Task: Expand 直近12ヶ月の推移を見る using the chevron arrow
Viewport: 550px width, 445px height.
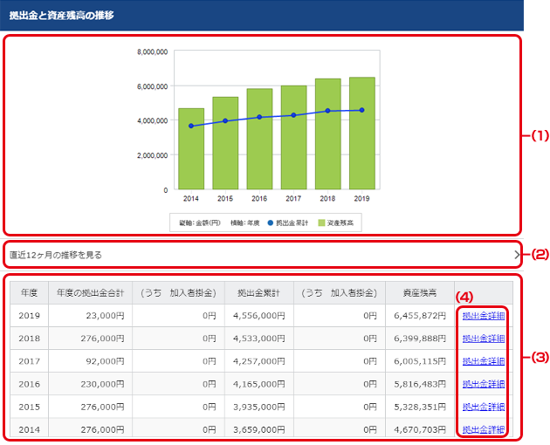Action: tap(517, 255)
